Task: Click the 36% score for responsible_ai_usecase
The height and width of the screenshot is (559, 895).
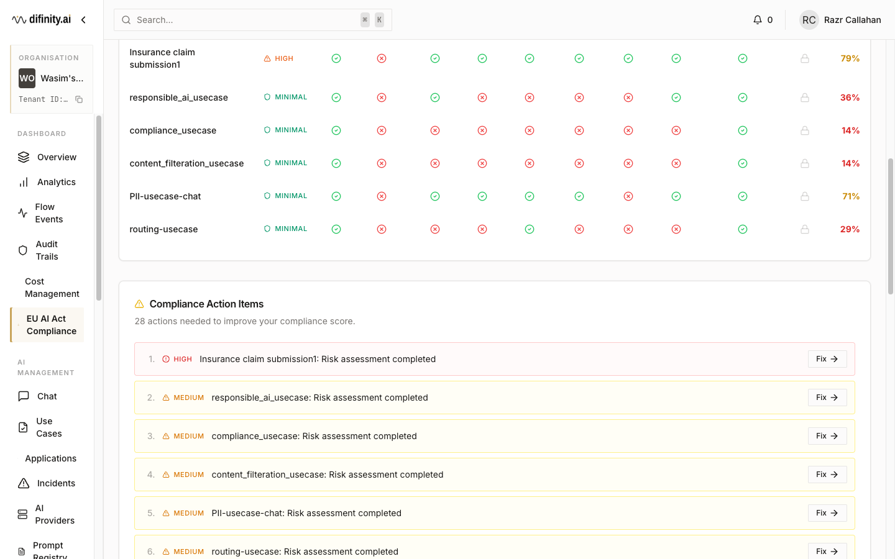Action: click(x=850, y=98)
